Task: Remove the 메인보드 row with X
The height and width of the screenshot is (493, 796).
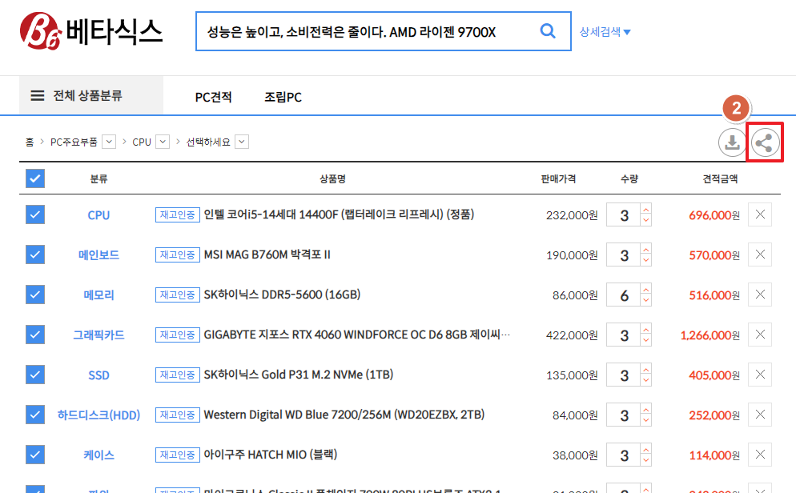Action: point(760,255)
